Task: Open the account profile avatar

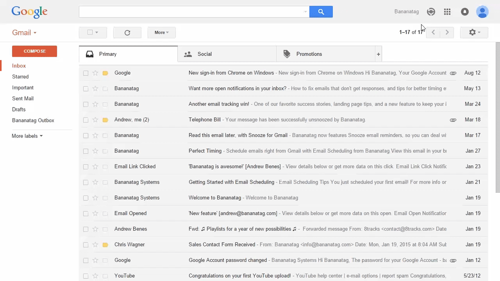Action: [x=482, y=12]
